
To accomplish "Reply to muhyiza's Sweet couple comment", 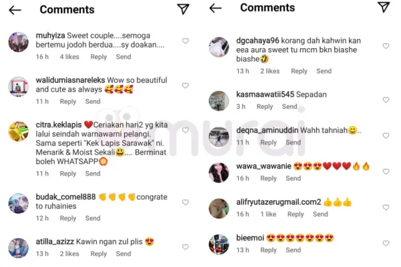I will 98,57.
